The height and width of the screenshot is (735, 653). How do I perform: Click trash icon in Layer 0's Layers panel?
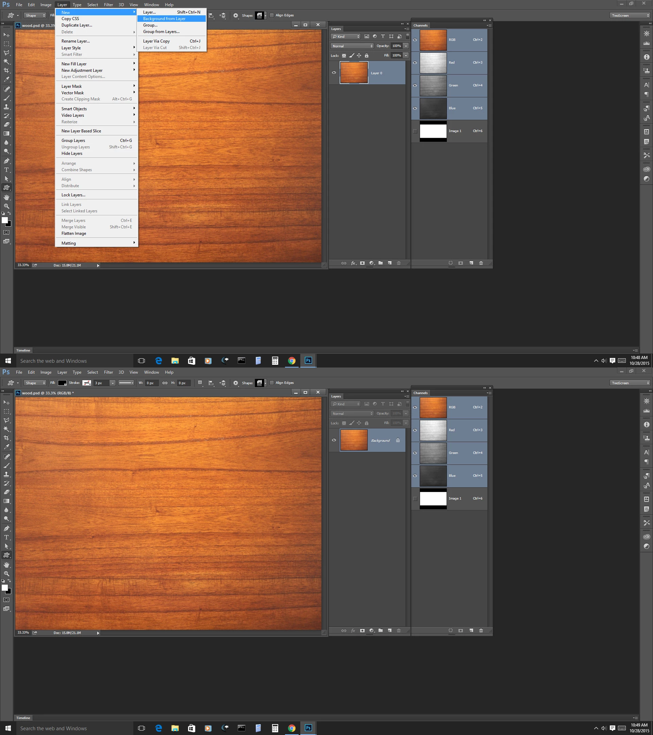pyautogui.click(x=399, y=263)
